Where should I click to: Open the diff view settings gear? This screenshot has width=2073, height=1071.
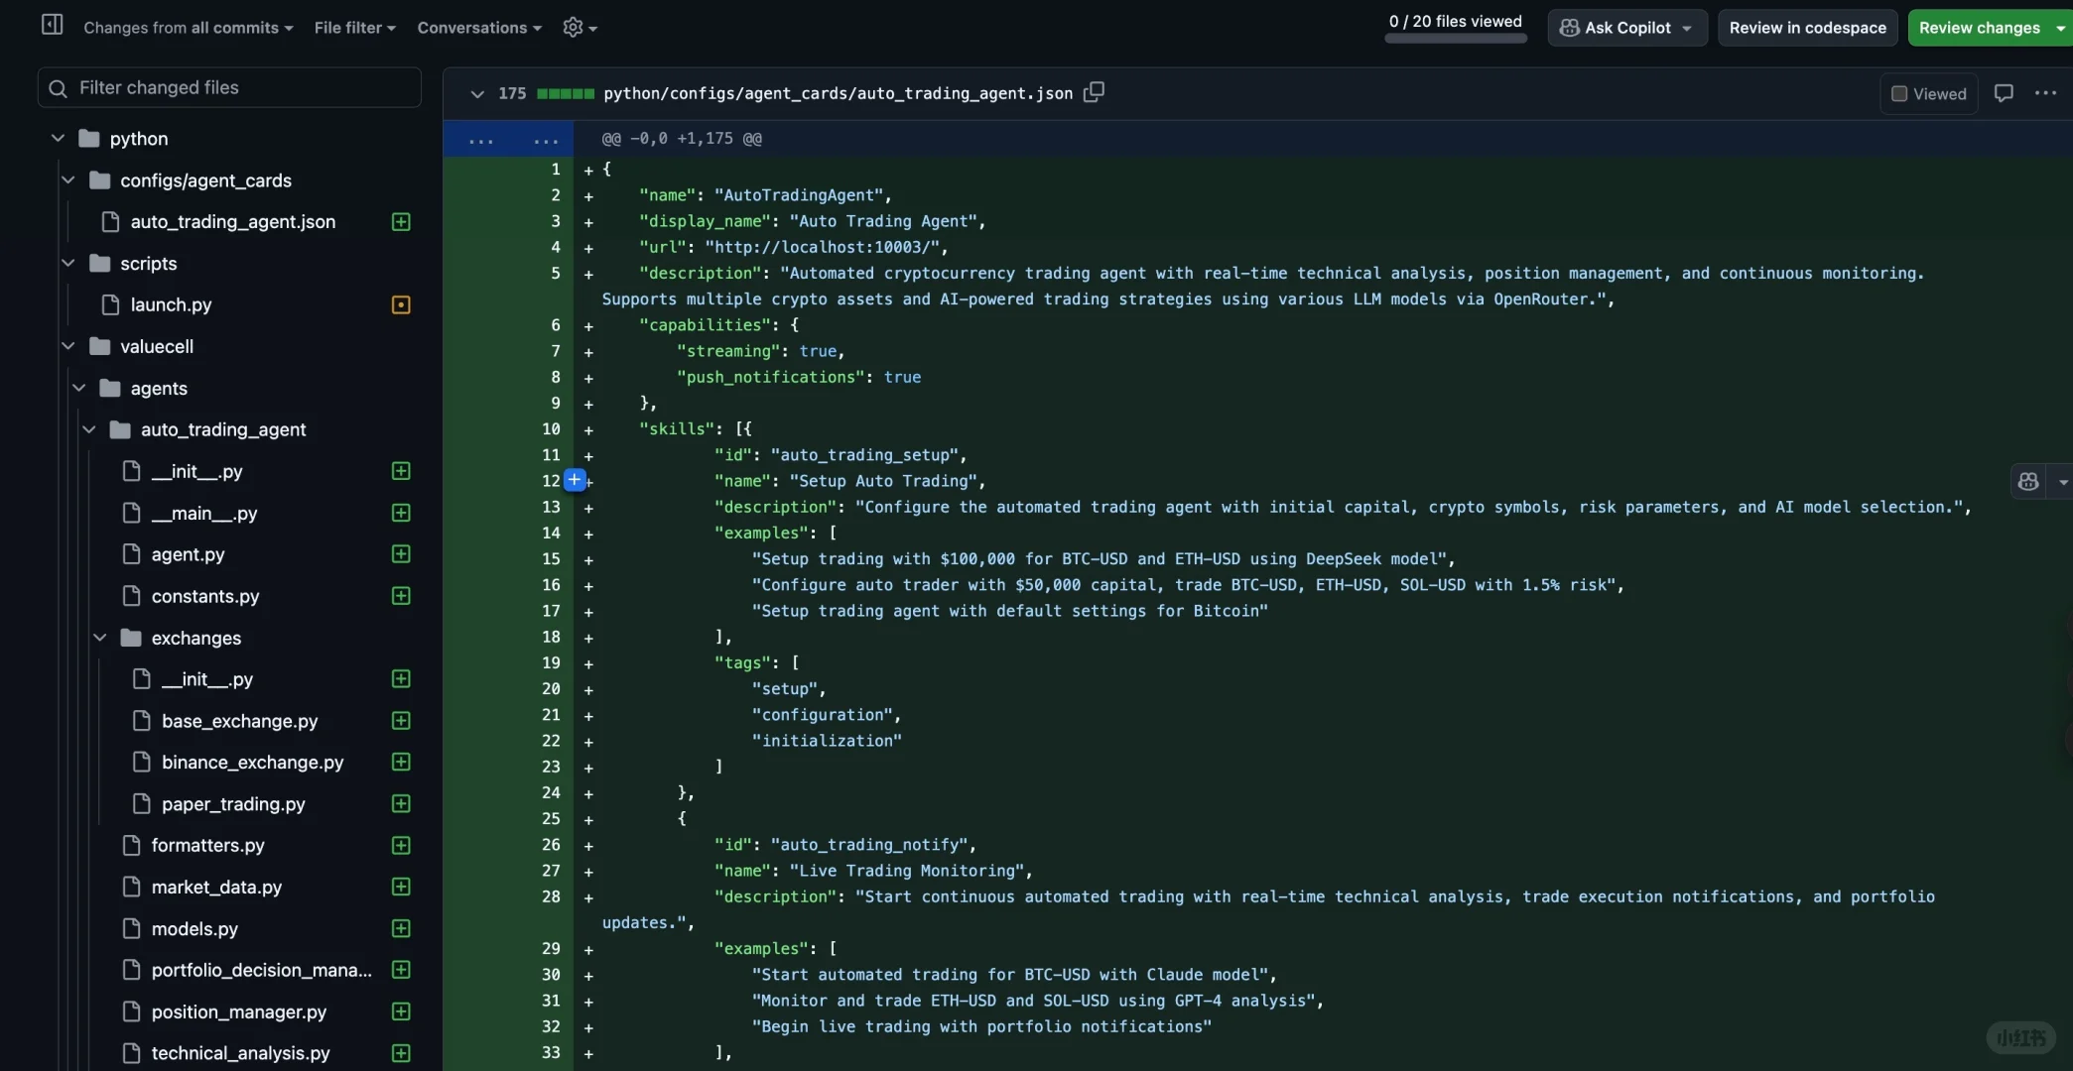pos(573,28)
